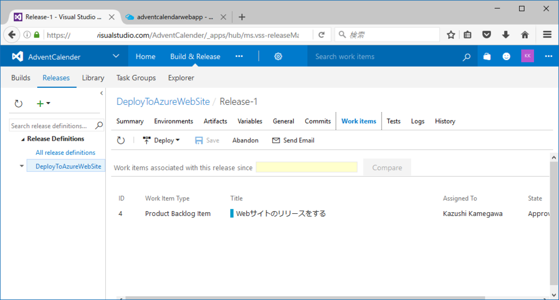
Task: Open the KK user profile avatar
Action: pyautogui.click(x=527, y=56)
